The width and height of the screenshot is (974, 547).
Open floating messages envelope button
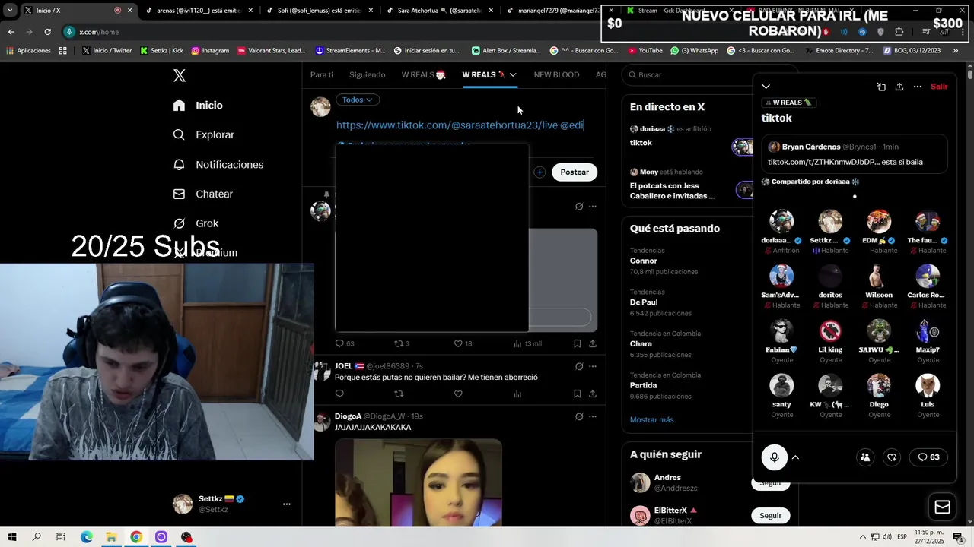click(x=942, y=507)
